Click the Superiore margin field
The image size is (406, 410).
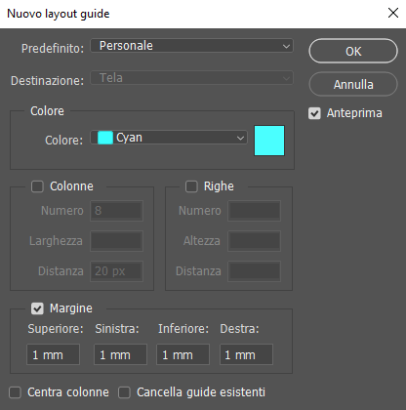pyautogui.click(x=53, y=354)
